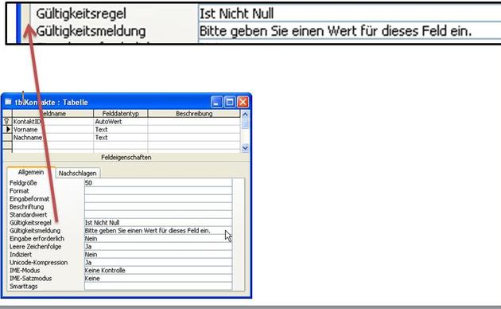
Task: Maximize the tblKontakte table window
Action: point(229,102)
